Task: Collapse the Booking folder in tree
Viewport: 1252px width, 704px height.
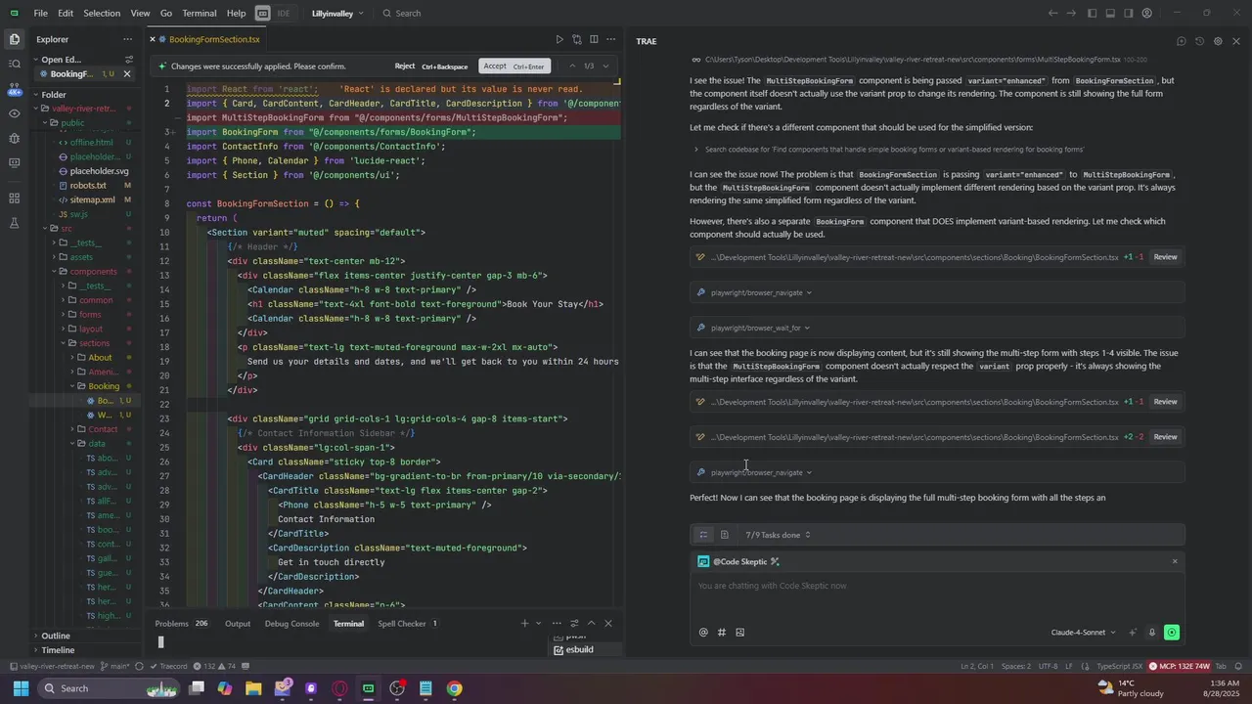Action: [104, 386]
